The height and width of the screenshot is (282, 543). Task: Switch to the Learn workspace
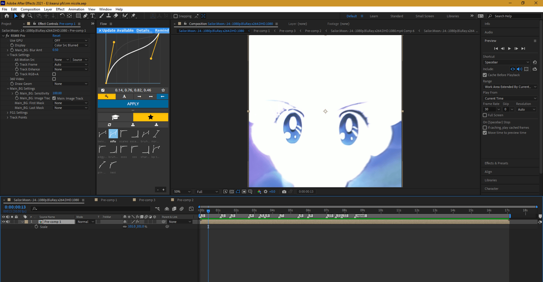point(374,16)
